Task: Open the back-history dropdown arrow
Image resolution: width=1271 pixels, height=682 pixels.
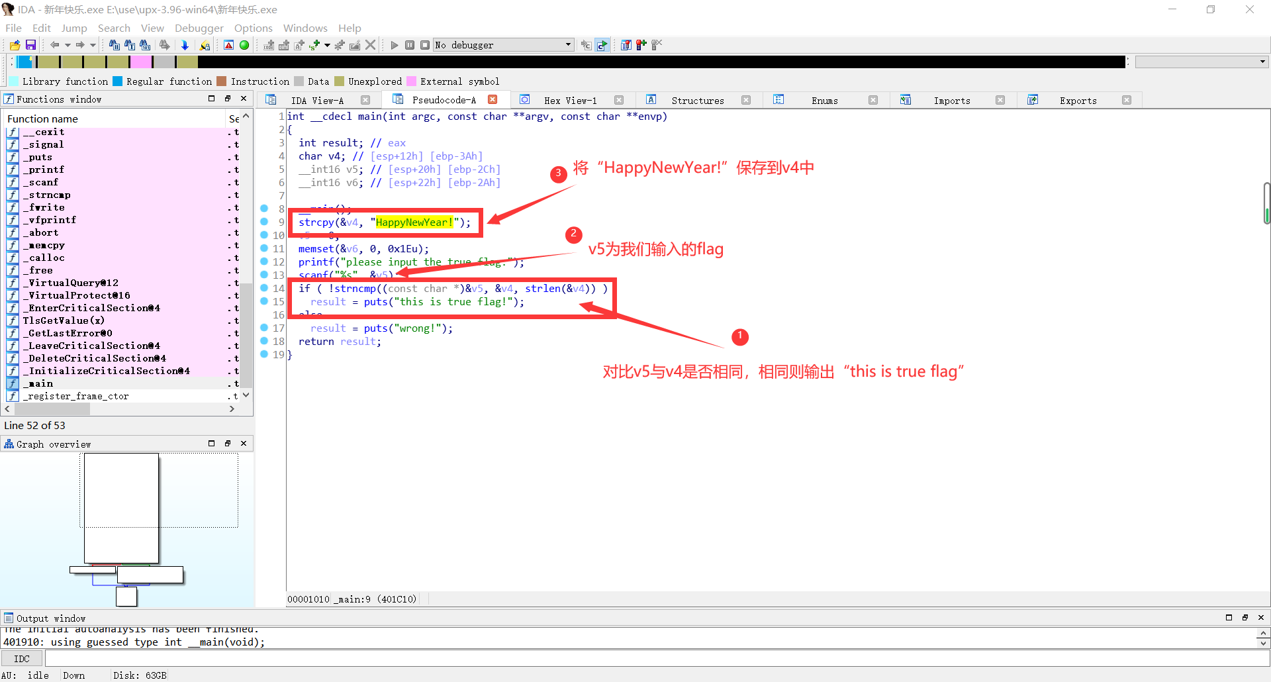Action: point(68,45)
